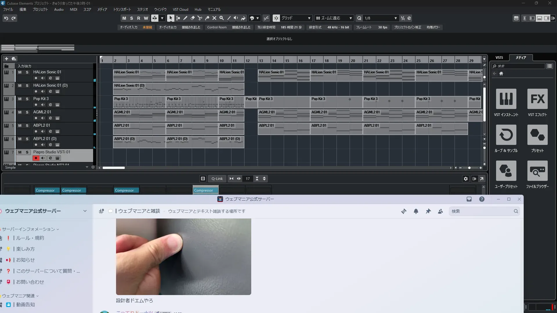Open the VST エフェクト FX tile
The image size is (557, 313).
coord(537,99)
